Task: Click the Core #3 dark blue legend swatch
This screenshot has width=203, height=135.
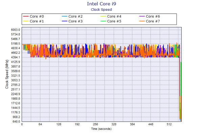Action: click(65, 21)
